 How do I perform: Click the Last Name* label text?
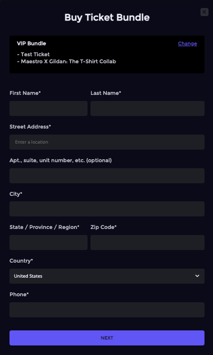coord(105,93)
